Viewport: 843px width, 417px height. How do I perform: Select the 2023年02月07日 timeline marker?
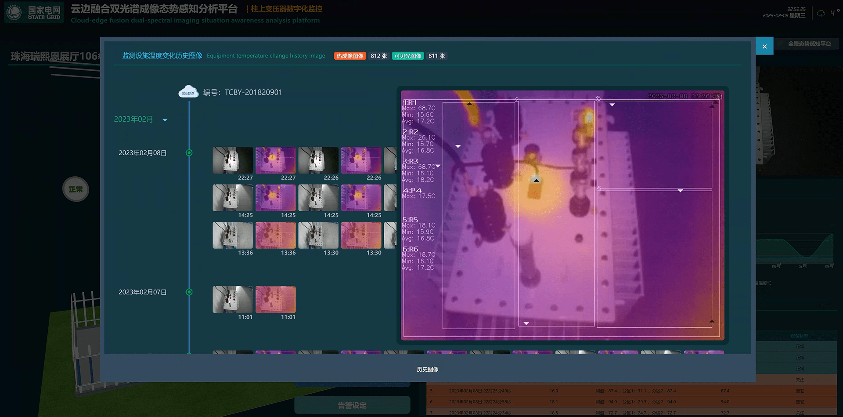[189, 292]
